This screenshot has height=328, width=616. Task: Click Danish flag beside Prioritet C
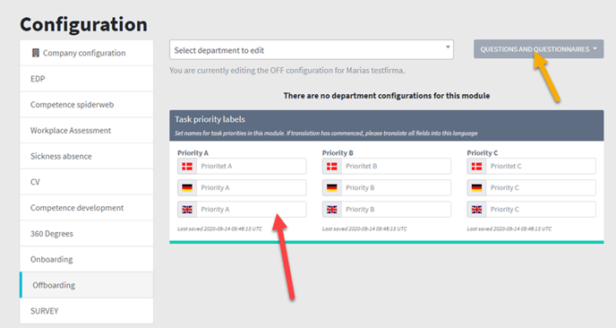476,167
